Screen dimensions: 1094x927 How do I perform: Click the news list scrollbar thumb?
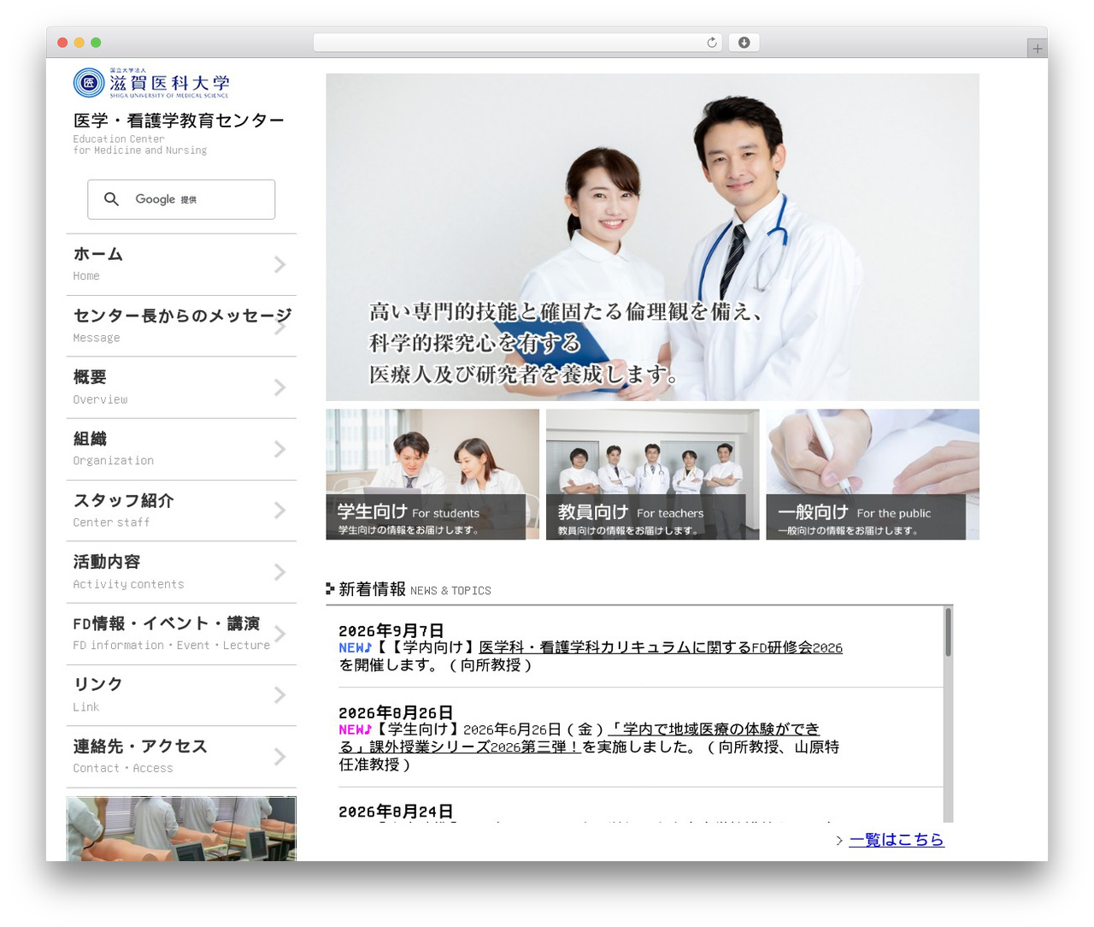948,632
